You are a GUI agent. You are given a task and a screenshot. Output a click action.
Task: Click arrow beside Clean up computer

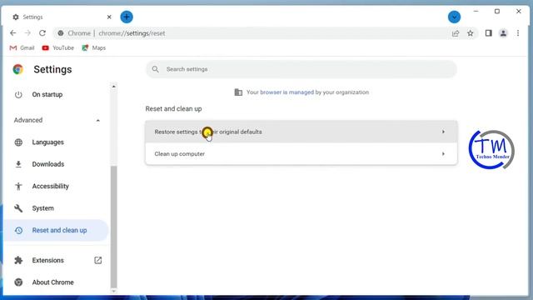[443, 153]
